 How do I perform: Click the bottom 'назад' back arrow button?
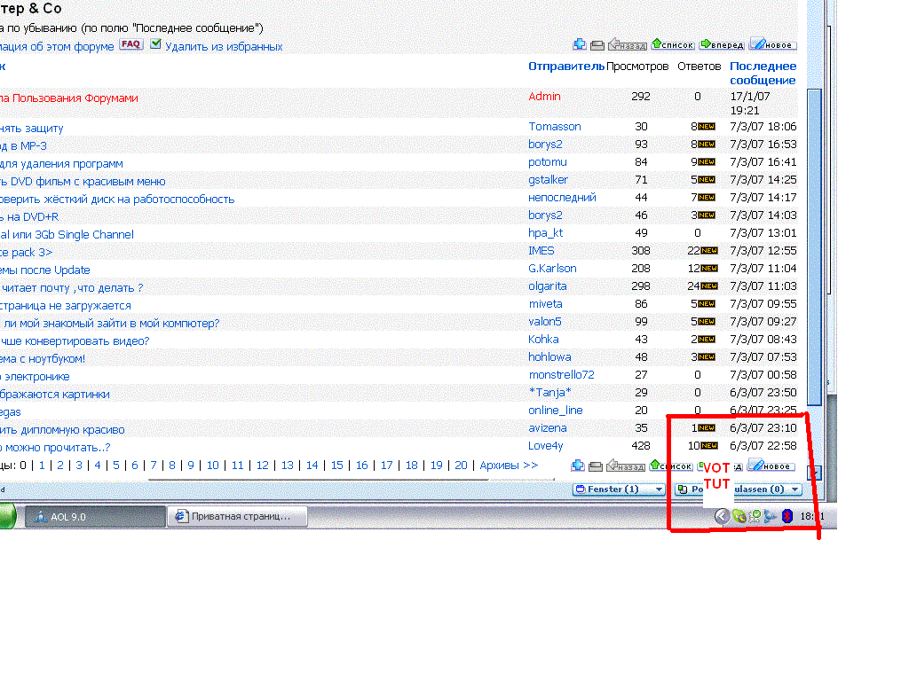(x=627, y=466)
